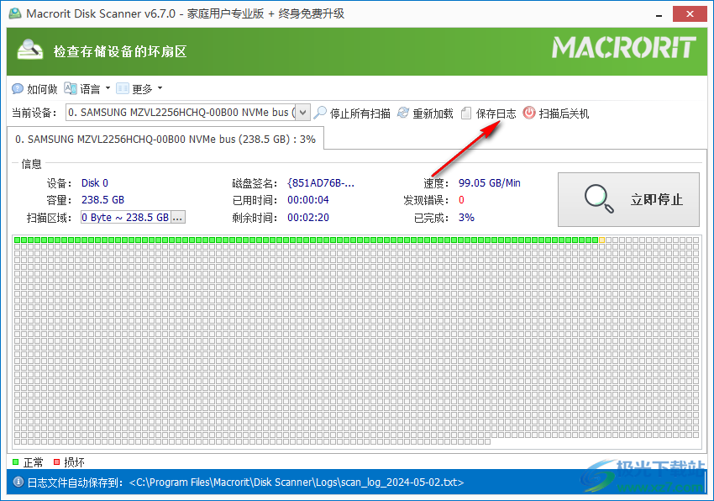Open the 更多 menu item
Image resolution: width=714 pixels, height=501 pixels.
tap(143, 88)
